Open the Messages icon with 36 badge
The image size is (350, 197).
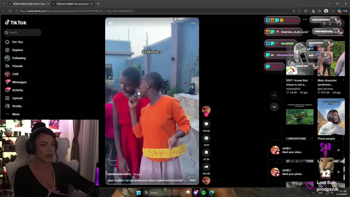(x=7, y=82)
